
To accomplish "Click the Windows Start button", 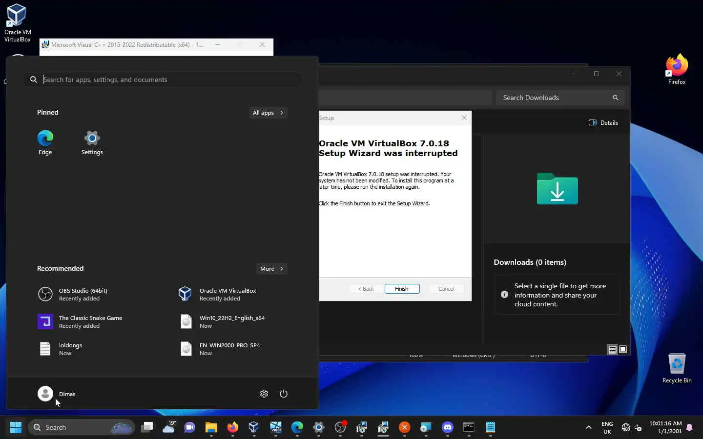I will click(x=16, y=427).
